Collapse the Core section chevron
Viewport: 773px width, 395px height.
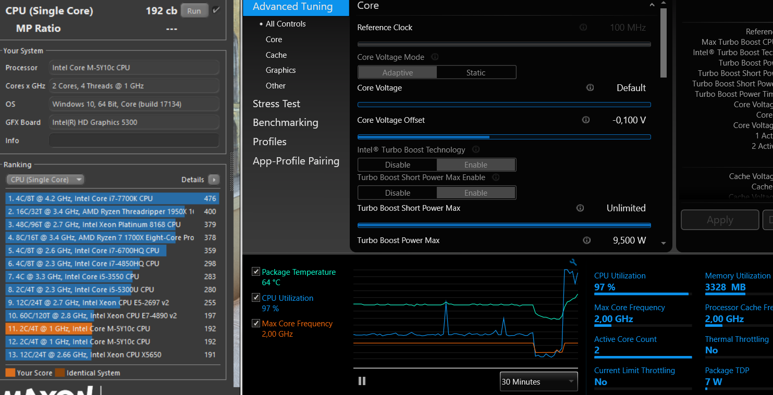[652, 5]
